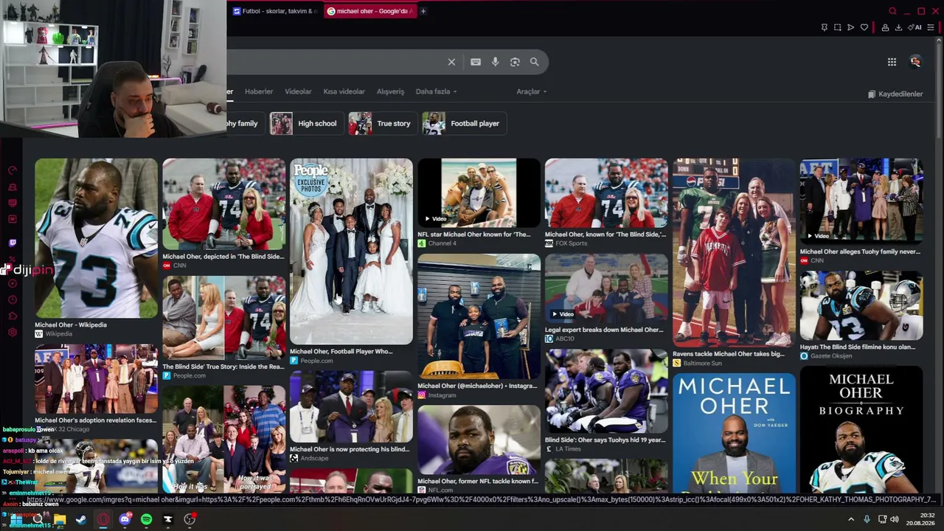
Task: Take a snapshot with the capture icon
Action: [x=837, y=27]
